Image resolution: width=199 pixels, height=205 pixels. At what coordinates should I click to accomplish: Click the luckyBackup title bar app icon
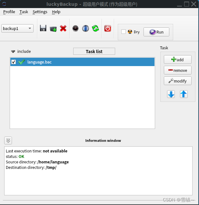click(4, 4)
